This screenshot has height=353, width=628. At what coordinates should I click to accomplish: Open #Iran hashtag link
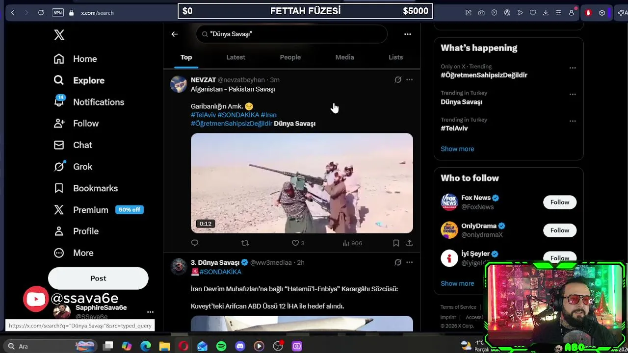(268, 115)
